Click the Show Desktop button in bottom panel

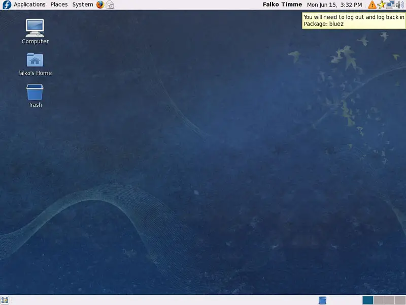click(5, 300)
